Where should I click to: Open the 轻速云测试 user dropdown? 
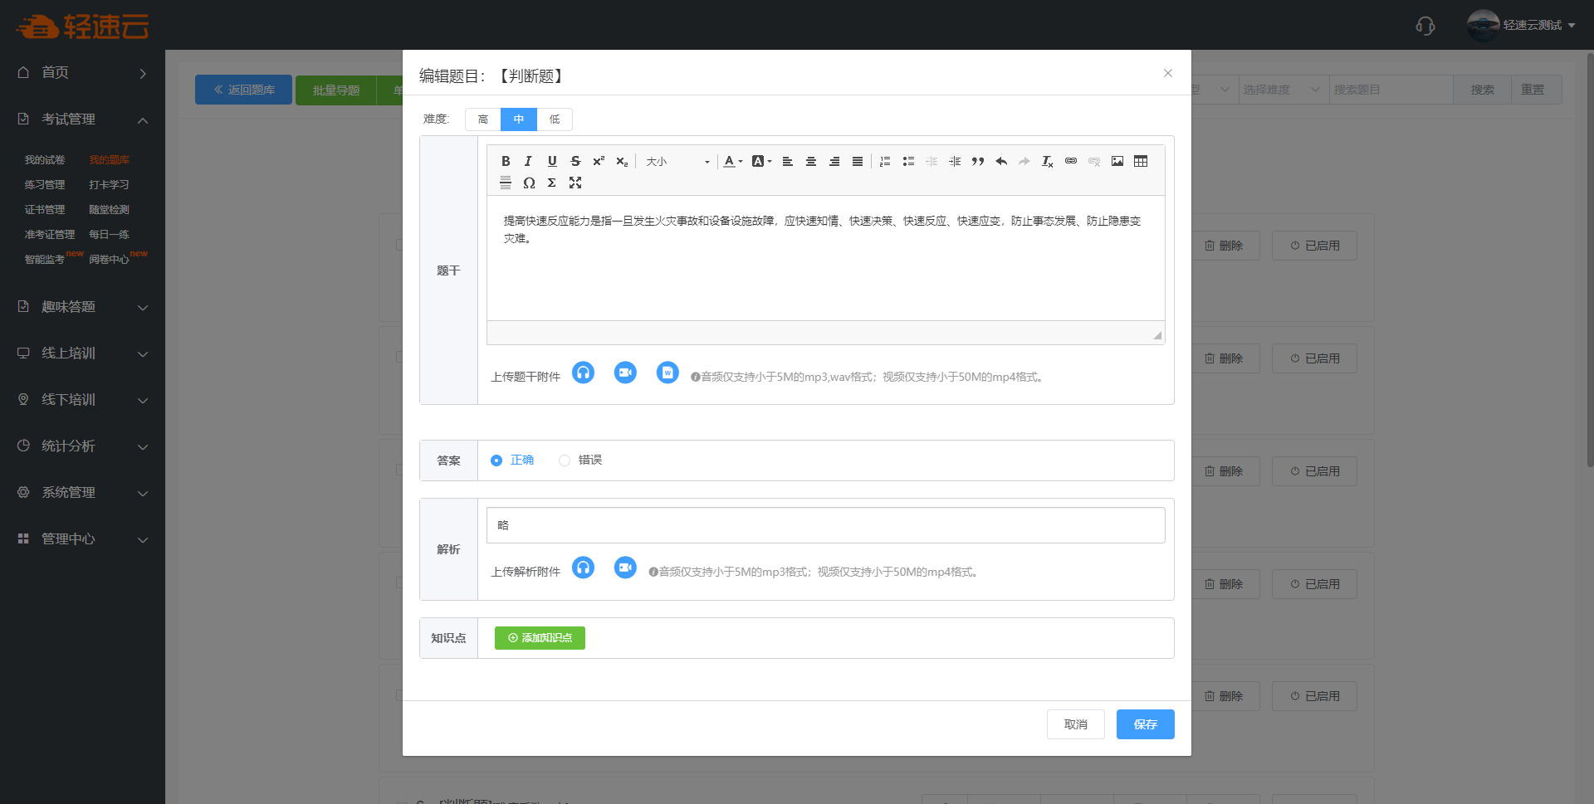1522,26
